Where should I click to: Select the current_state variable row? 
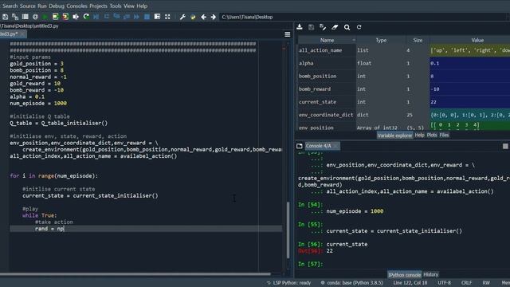[404, 102]
